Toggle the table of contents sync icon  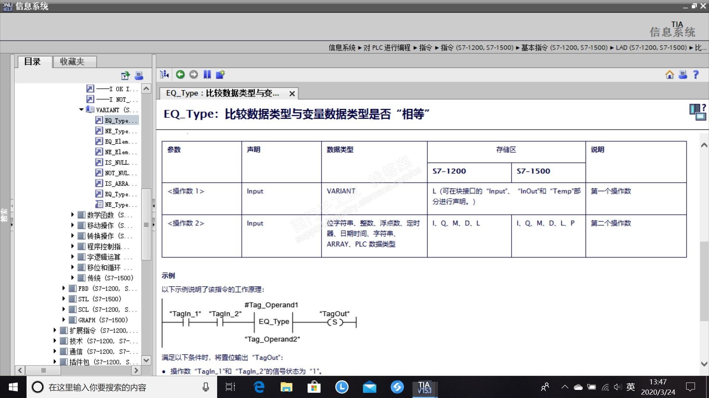164,75
